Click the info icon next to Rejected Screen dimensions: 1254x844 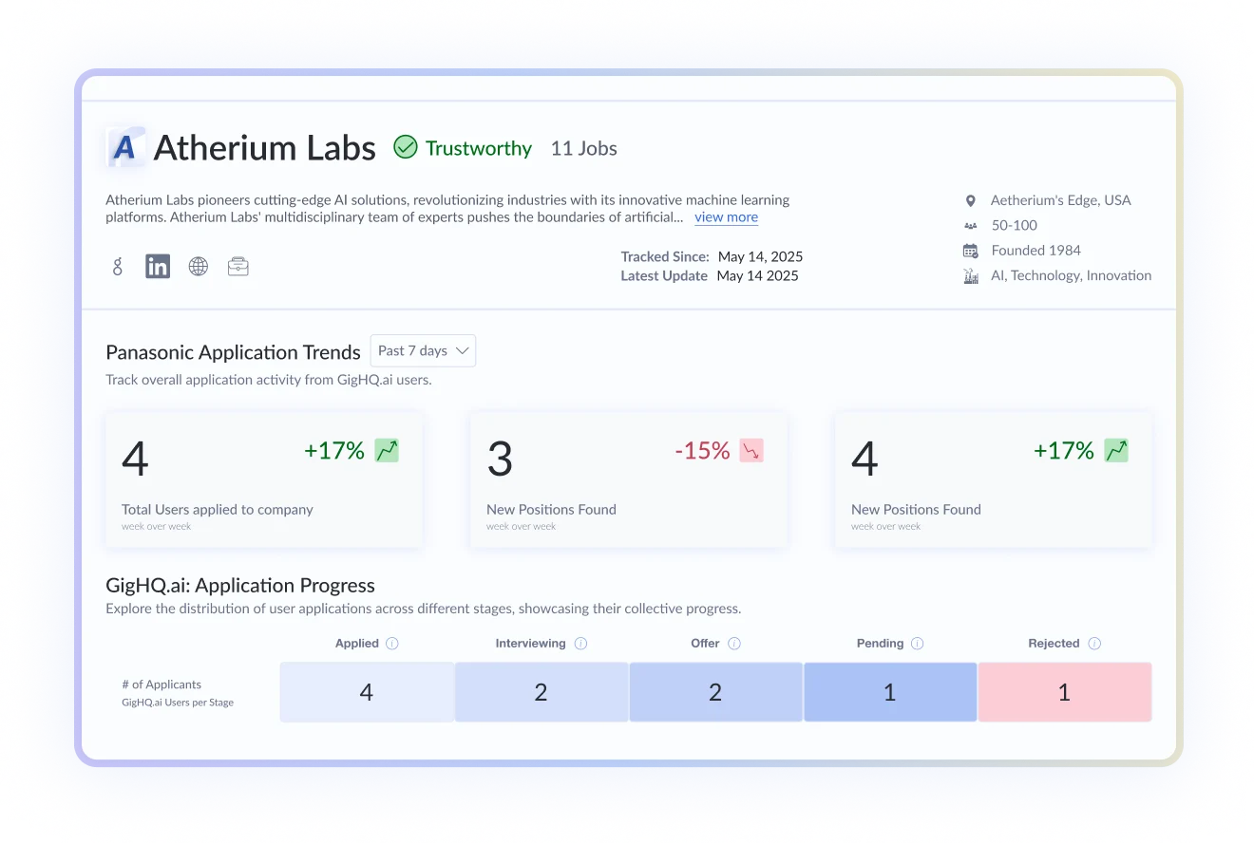1094,644
